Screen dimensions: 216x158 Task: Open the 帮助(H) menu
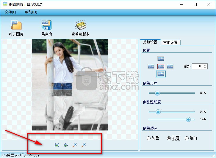[x=31, y=12]
